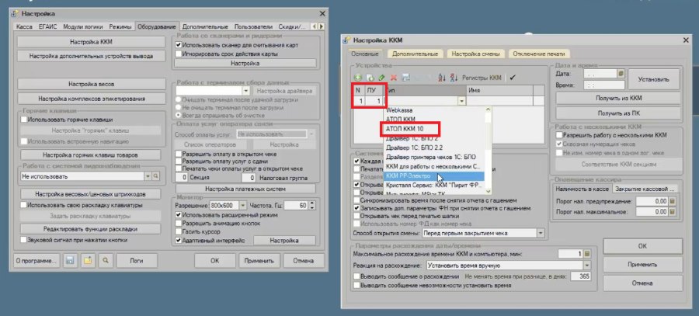
Task: Click the search icon beside video surveillance dropdown
Action: (155, 176)
